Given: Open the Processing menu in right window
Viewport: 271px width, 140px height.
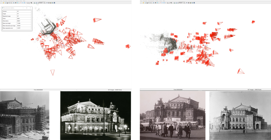Looking at the screenshot, I should pyautogui.click(x=145, y=1).
